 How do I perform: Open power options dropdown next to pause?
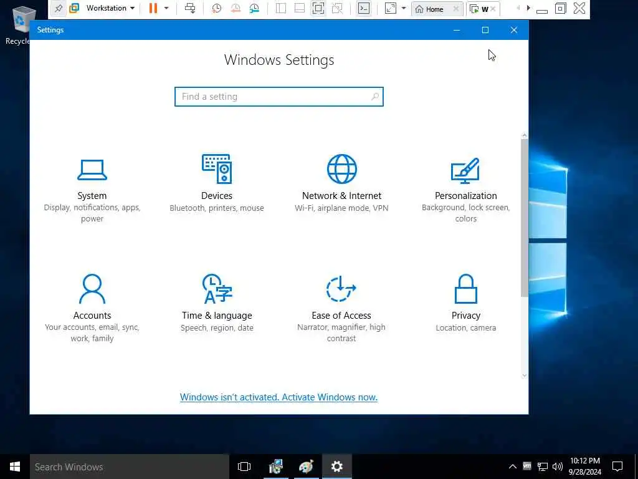[x=166, y=8]
